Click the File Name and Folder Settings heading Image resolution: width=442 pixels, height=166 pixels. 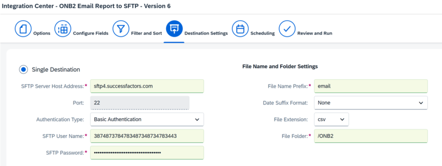280,67
